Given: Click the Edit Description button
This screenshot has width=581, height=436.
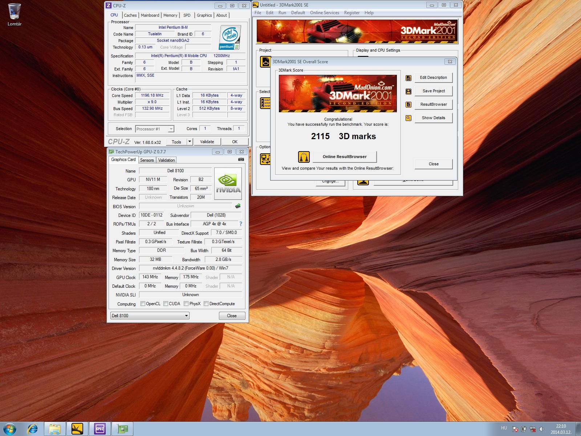Looking at the screenshot, I should (x=434, y=77).
